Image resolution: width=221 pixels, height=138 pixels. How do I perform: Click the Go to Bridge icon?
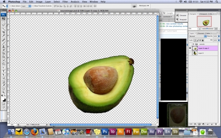[134, 6]
